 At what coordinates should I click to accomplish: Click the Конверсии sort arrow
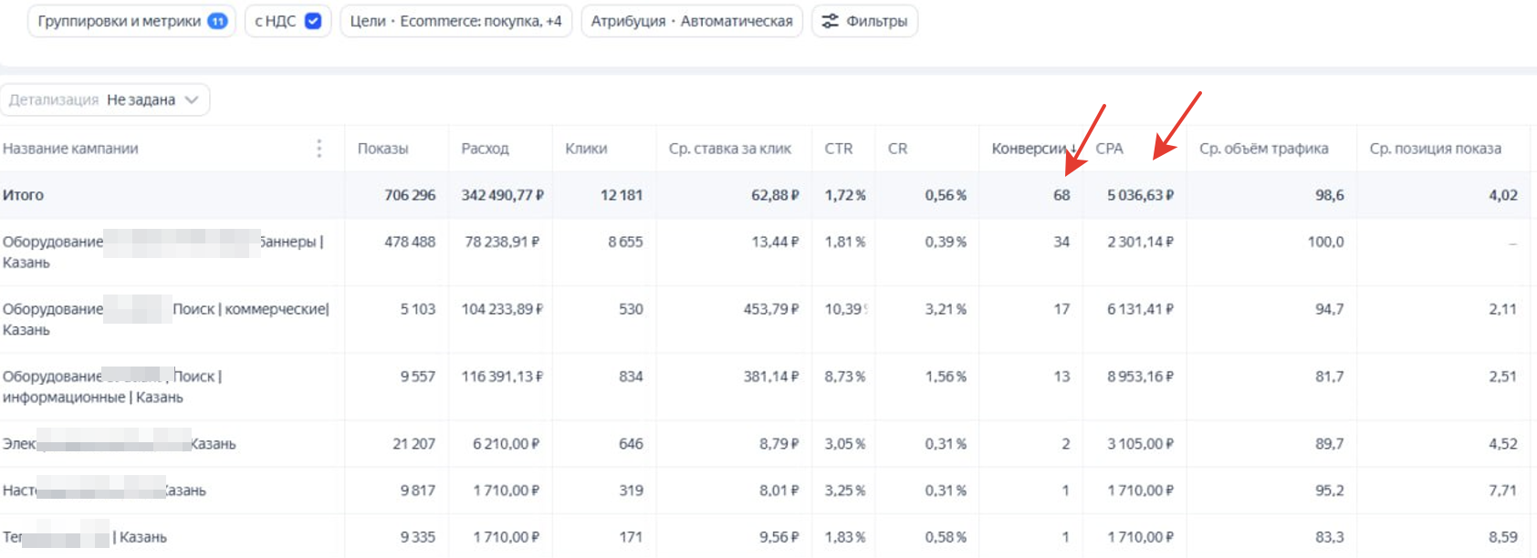(1073, 149)
